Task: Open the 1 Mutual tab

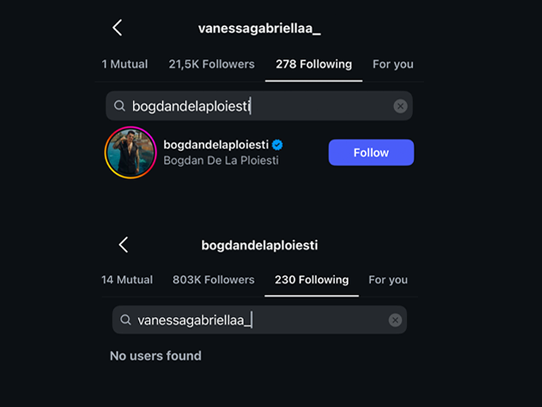Action: click(124, 64)
